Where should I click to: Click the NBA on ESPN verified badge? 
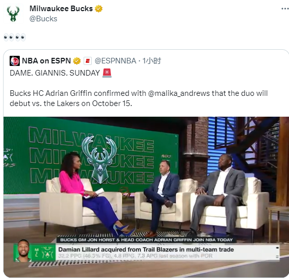(77, 61)
